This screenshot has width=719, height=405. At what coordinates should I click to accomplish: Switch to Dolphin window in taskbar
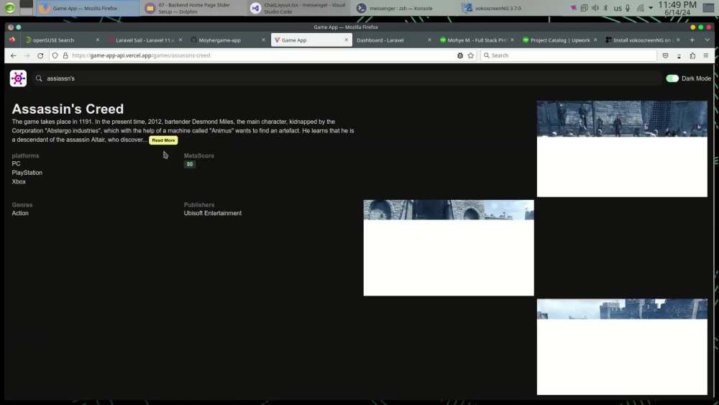193,8
